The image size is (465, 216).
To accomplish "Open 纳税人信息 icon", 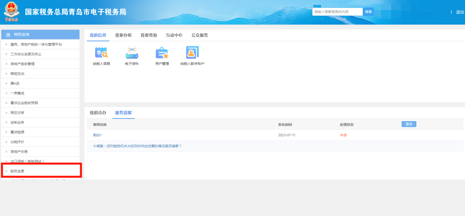I will 102,53.
